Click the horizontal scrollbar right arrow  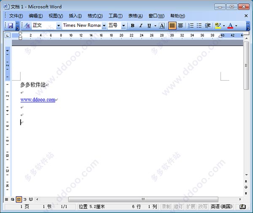(x=240, y=199)
